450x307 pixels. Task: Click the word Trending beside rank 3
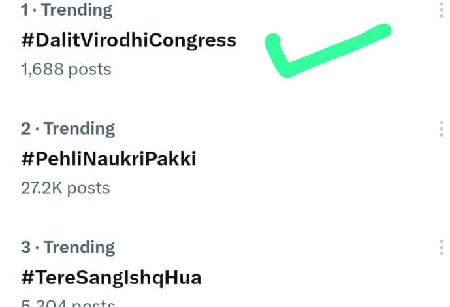(79, 248)
